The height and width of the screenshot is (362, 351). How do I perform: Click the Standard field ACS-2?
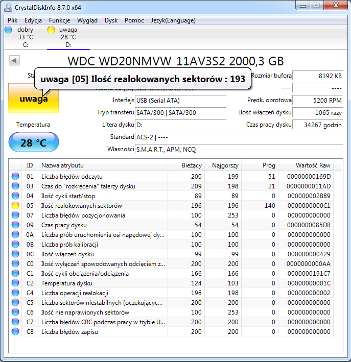click(239, 137)
